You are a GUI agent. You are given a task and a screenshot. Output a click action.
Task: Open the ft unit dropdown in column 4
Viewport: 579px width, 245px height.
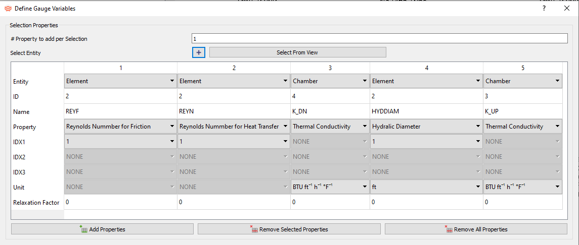click(426, 187)
